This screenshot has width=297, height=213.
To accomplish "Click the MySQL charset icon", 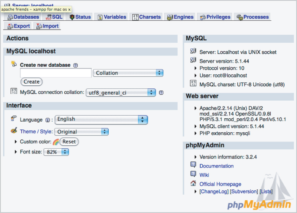I will 193,83.
